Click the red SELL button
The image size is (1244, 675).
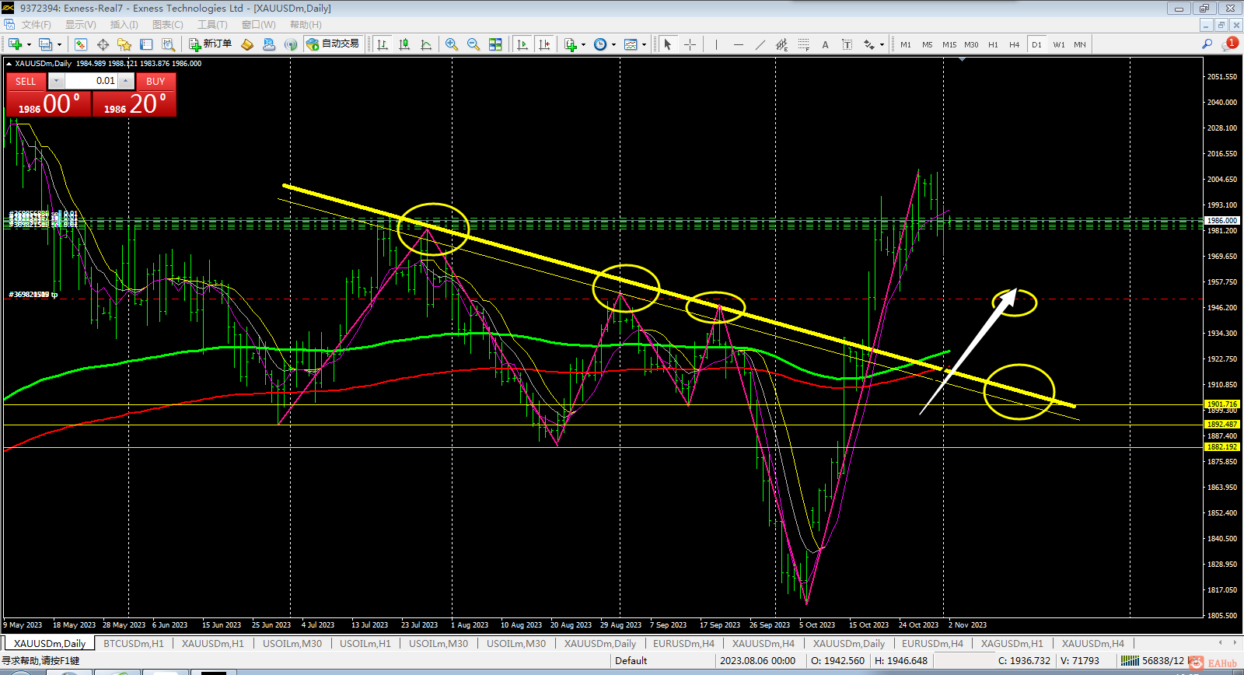[26, 81]
